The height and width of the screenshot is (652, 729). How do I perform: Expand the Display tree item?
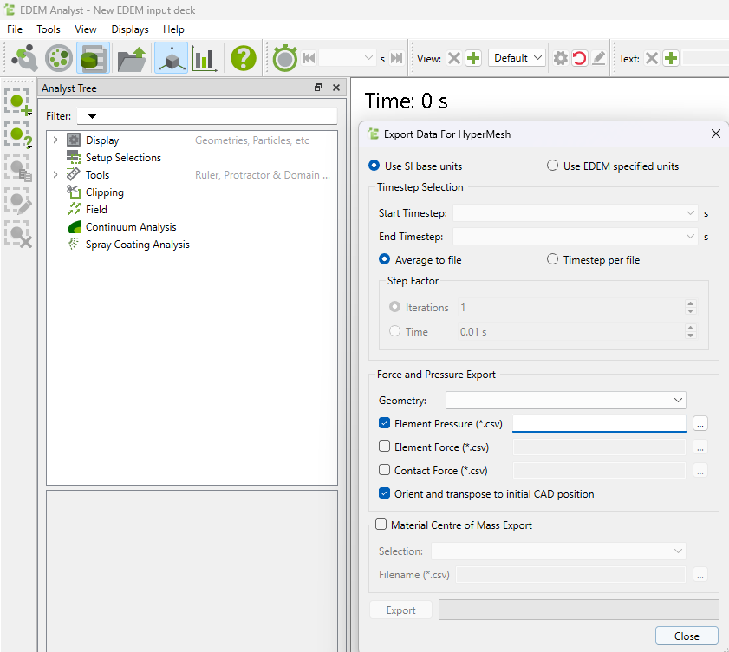(55, 140)
